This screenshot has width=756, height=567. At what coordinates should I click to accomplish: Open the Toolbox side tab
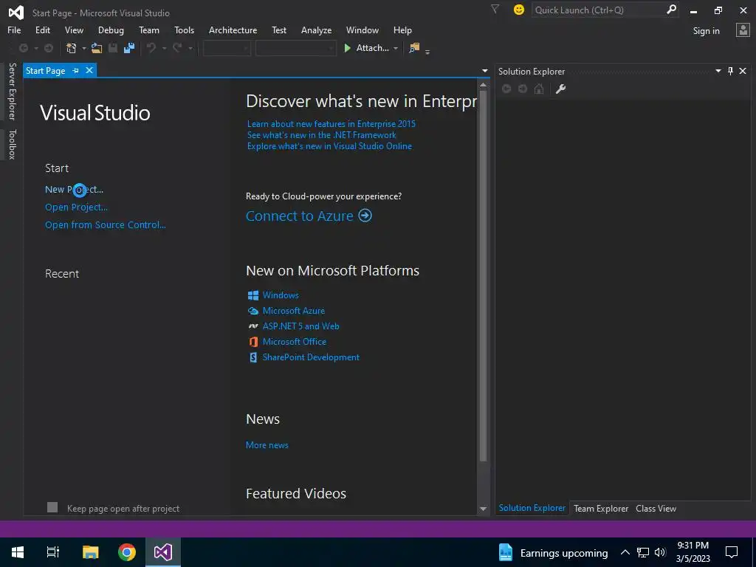pyautogui.click(x=12, y=144)
